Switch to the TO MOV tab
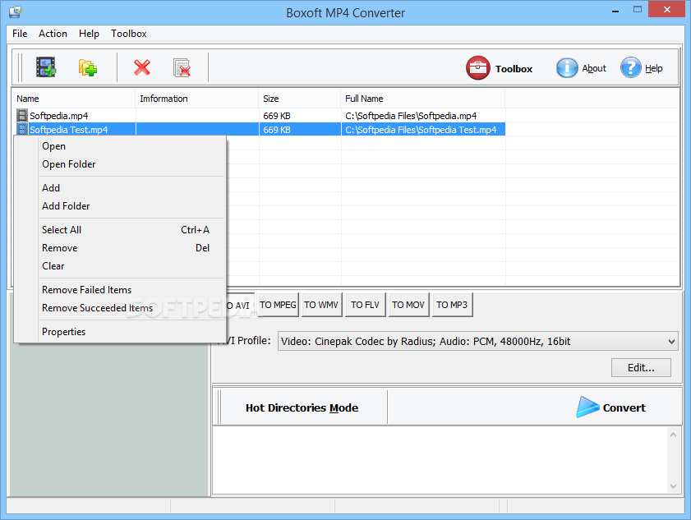The width and height of the screenshot is (691, 520). (x=408, y=305)
